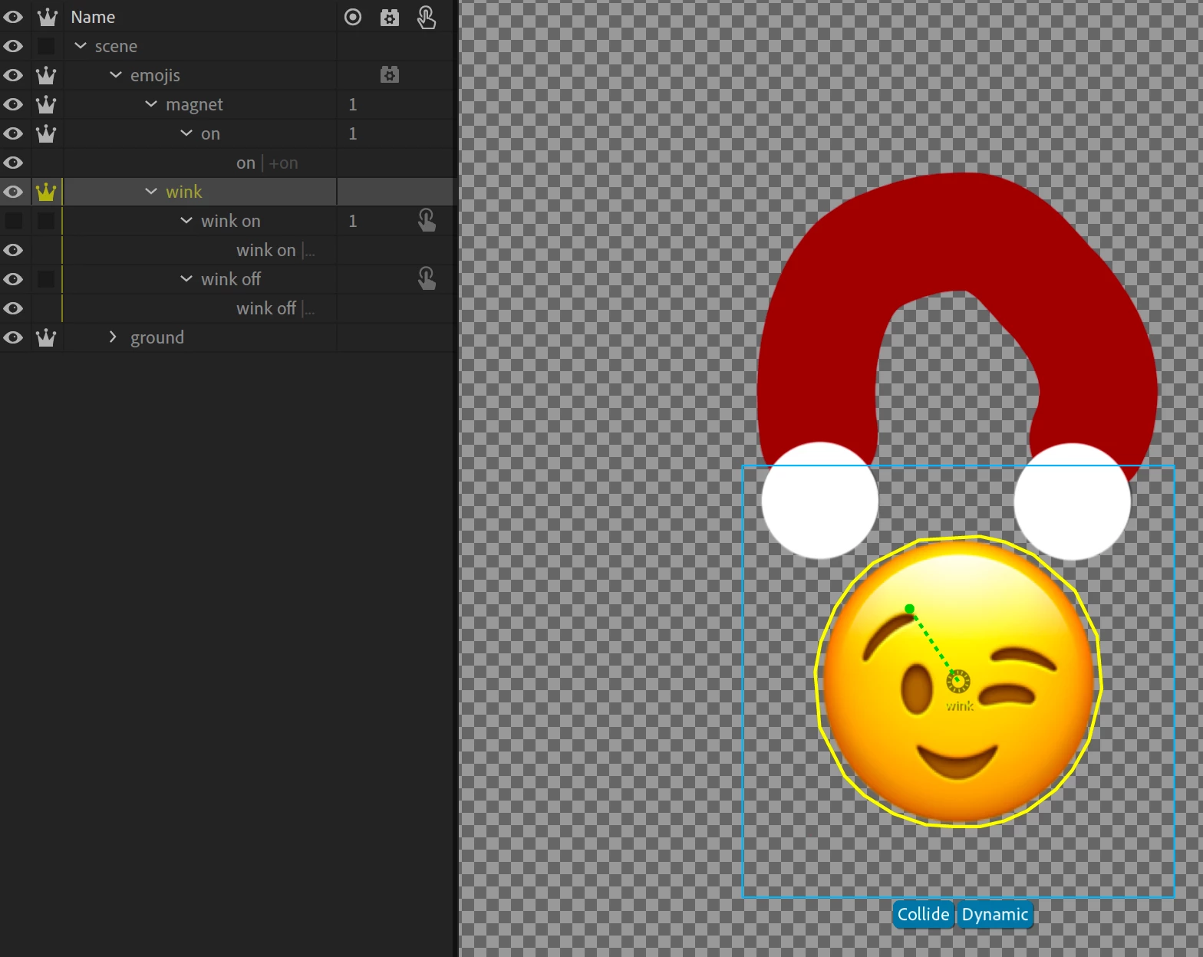Click the trigger key value 1 on wink on row
The width and height of the screenshot is (1203, 957).
point(353,221)
